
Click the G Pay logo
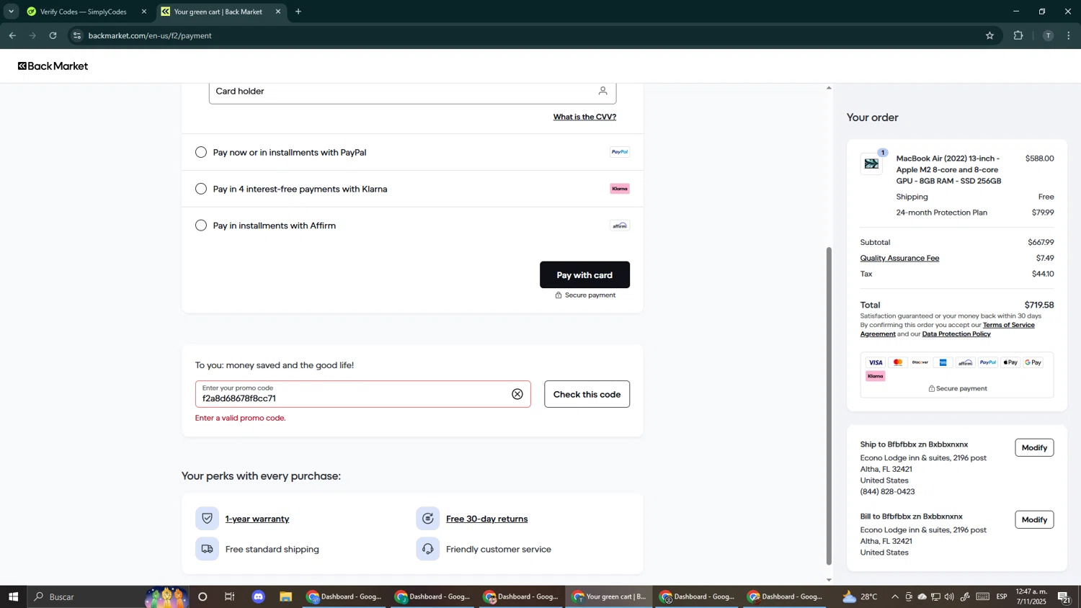[x=1033, y=362]
